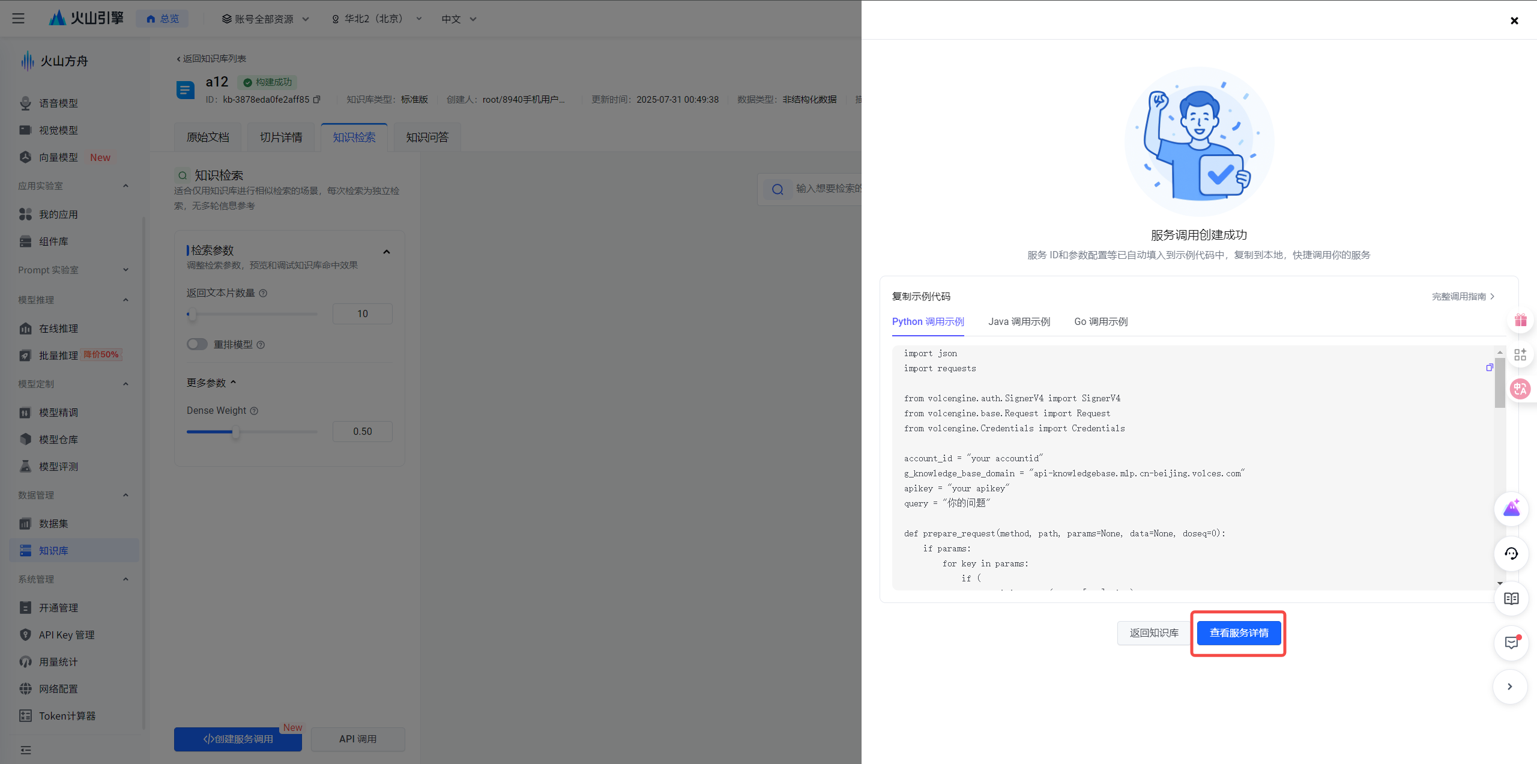Click the grid-plus widget icon
Viewport: 1537px width, 764px height.
click(x=1520, y=355)
